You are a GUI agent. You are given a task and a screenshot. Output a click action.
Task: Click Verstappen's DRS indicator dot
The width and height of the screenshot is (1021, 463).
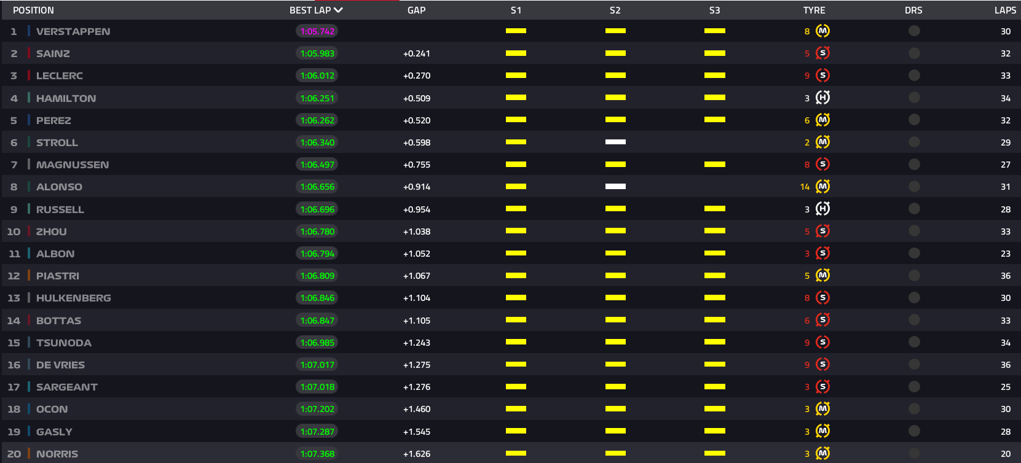point(914,31)
